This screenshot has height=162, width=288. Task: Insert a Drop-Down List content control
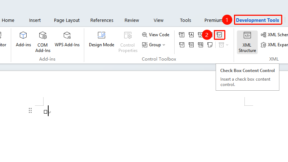[191, 45]
